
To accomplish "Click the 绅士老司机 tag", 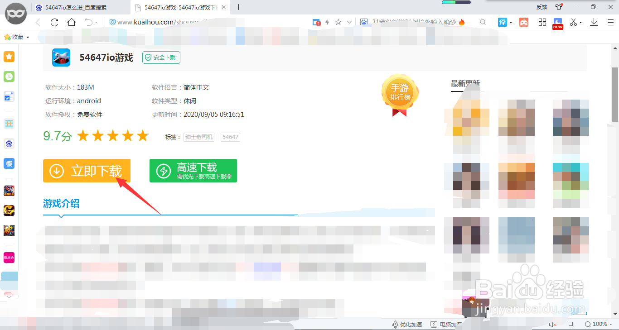I will pyautogui.click(x=199, y=137).
